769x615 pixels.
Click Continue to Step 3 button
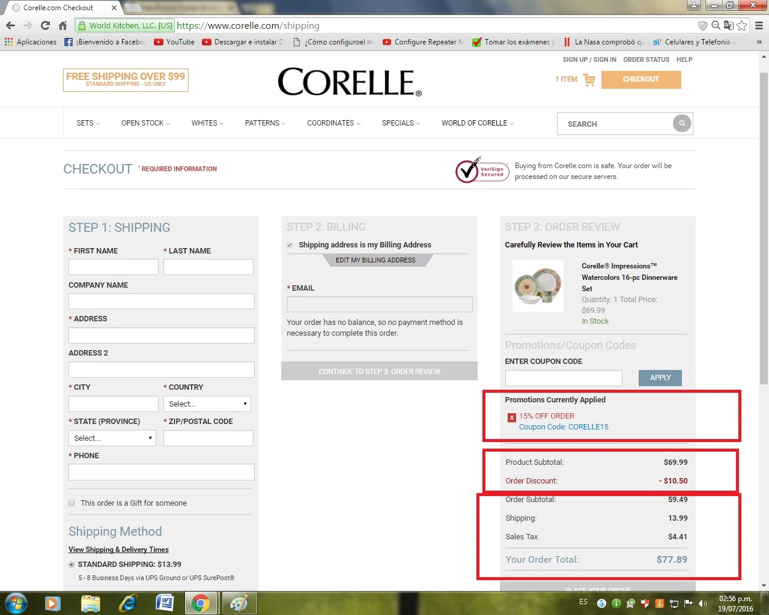pyautogui.click(x=379, y=371)
